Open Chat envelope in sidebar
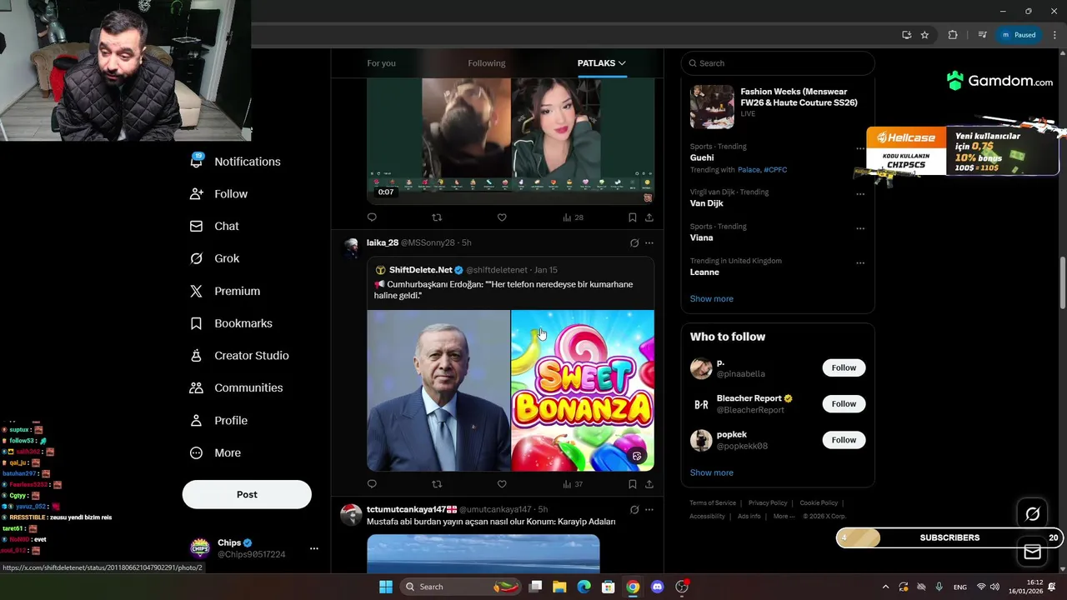Screen dimensions: 1067x600 [x=196, y=226]
